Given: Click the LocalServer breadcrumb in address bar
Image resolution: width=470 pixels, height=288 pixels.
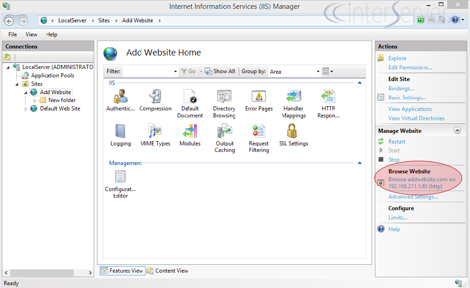Looking at the screenshot, I should coord(72,21).
